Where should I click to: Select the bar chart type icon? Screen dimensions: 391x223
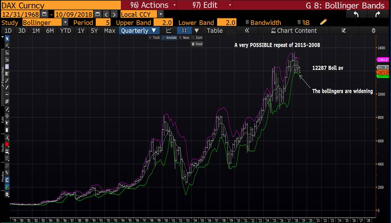pos(184,30)
